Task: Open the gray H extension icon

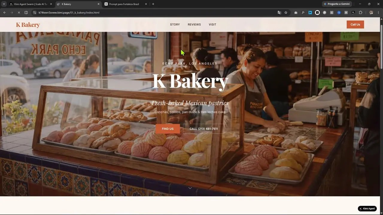Action: pyautogui.click(x=346, y=13)
